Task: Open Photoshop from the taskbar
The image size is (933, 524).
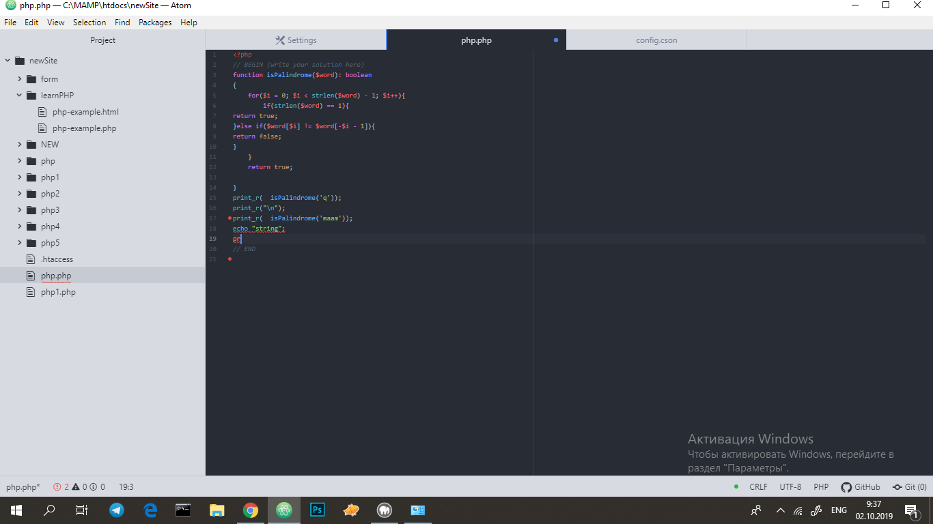Action: 318,510
